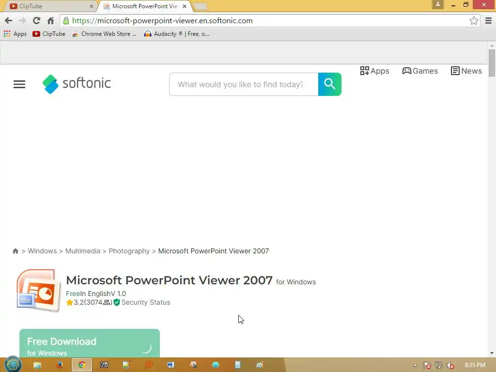
Task: Click the Action Center flag tray icon
Action: coord(427,365)
